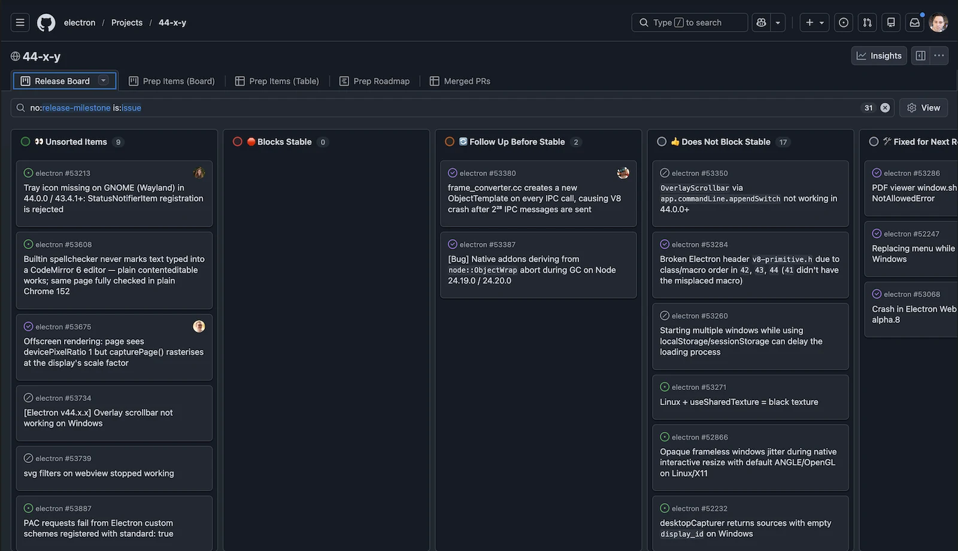Screen dimensions: 958x551
Task: Click the 44-x-y breadcrumb link
Action: click(172, 23)
